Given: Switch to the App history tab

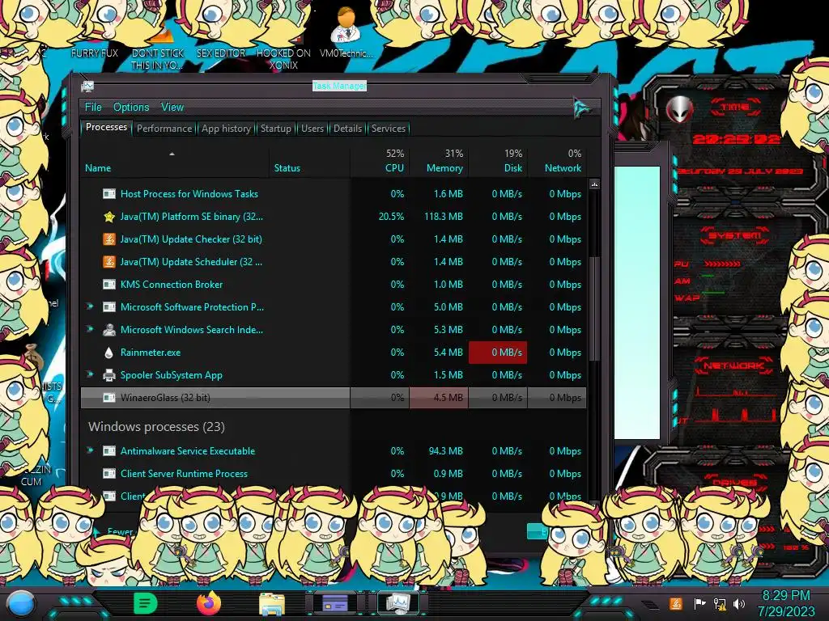Looking at the screenshot, I should coord(226,129).
